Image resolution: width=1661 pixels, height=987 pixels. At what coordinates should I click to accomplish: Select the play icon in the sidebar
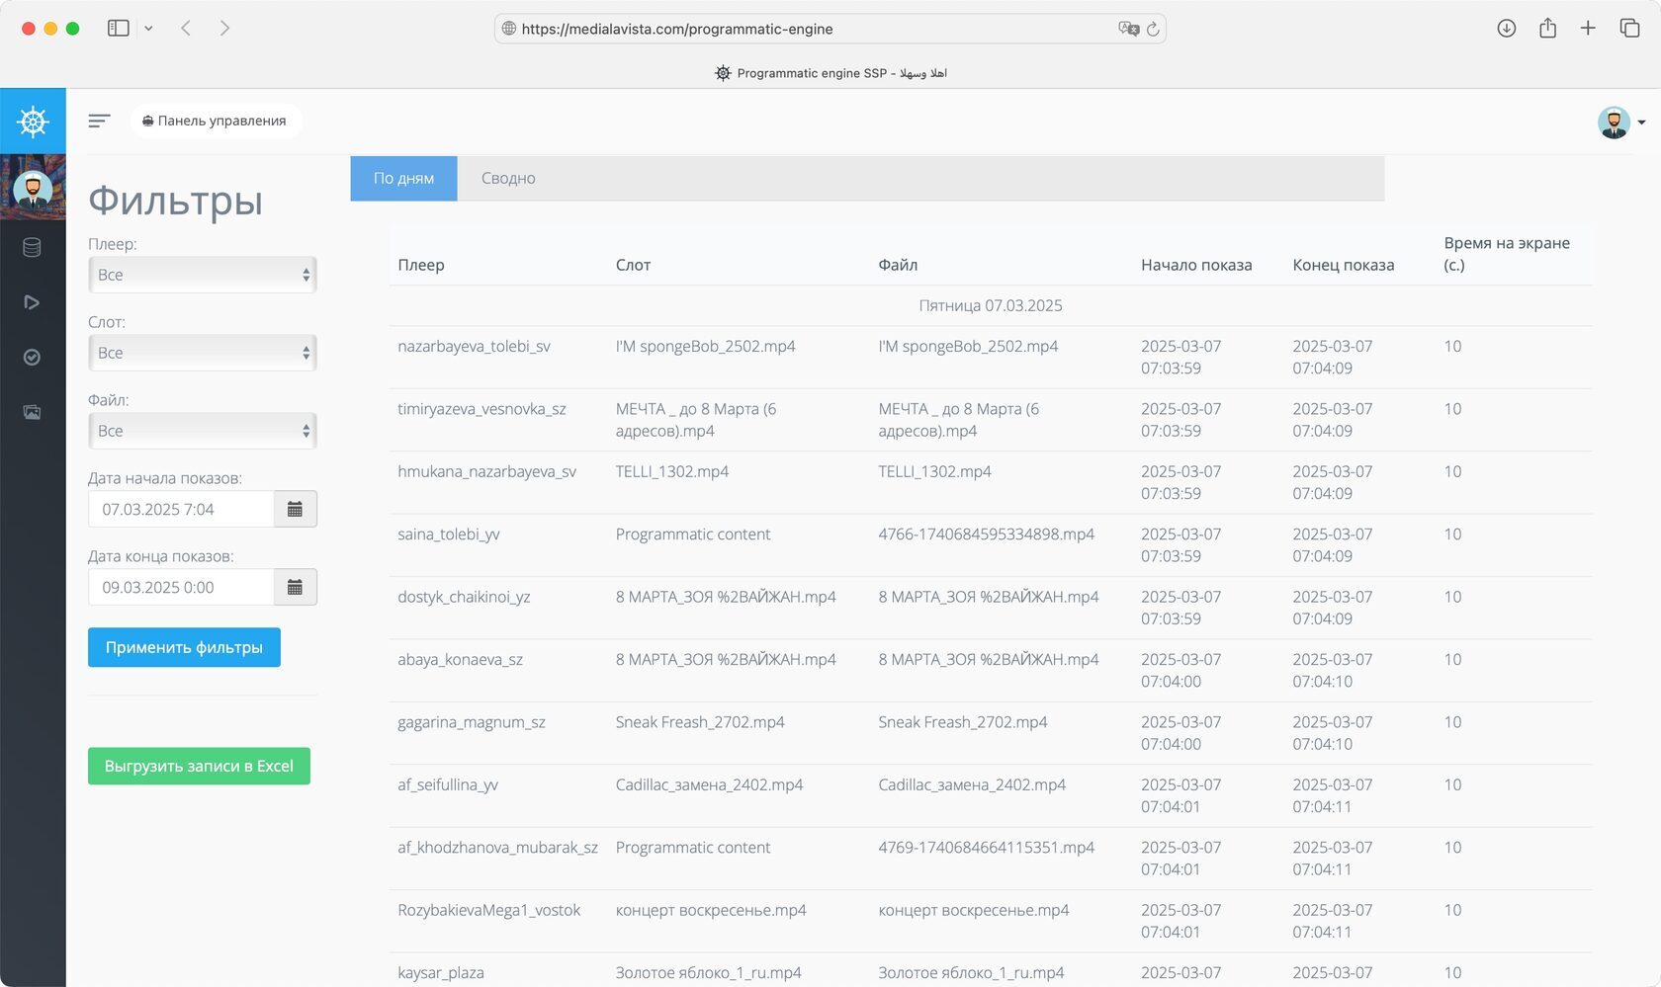(31, 302)
